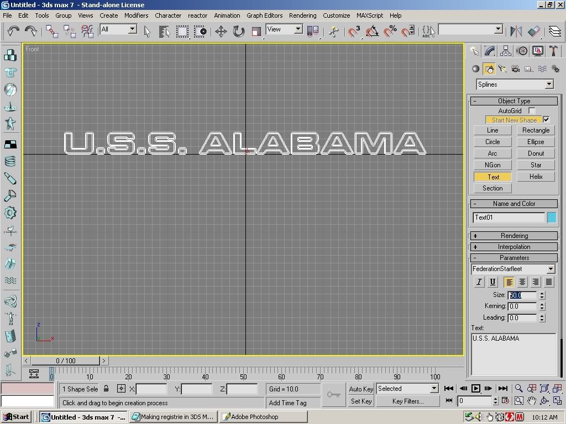Toggle the Percent Snap icon
Viewport: 566px width, 424px height.
(x=390, y=31)
